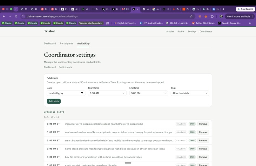Open the bookmarks apps grid icon

coord(107,23)
